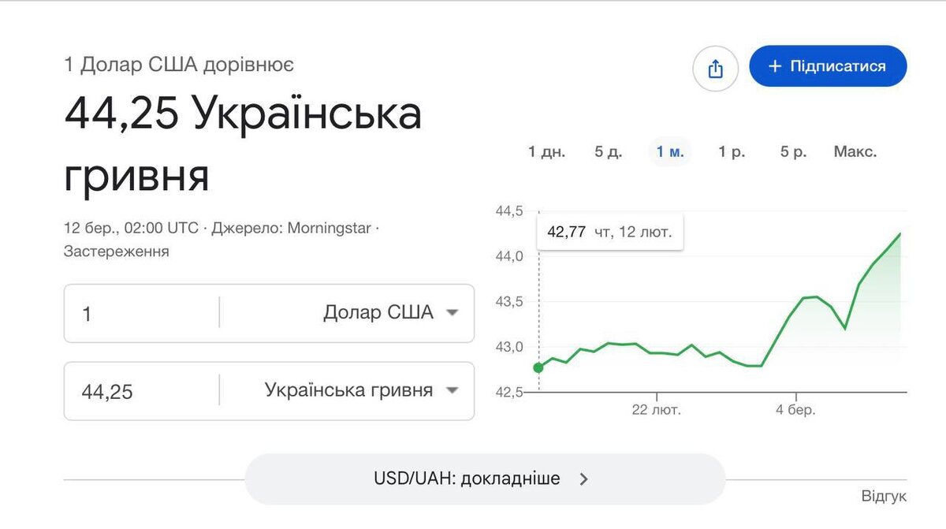This screenshot has width=946, height=529.
Task: Switch to the 5 д. time range
Action: pos(609,151)
